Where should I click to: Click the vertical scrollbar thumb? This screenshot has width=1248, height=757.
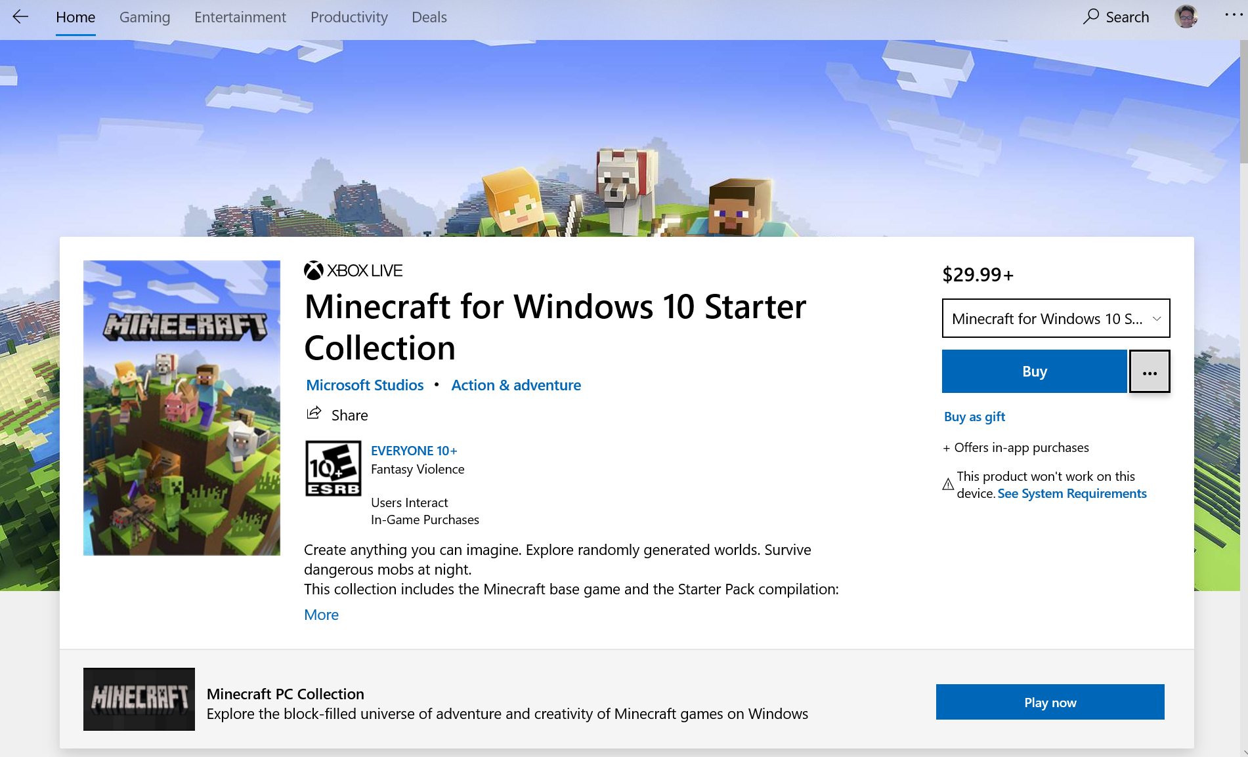point(1243,102)
